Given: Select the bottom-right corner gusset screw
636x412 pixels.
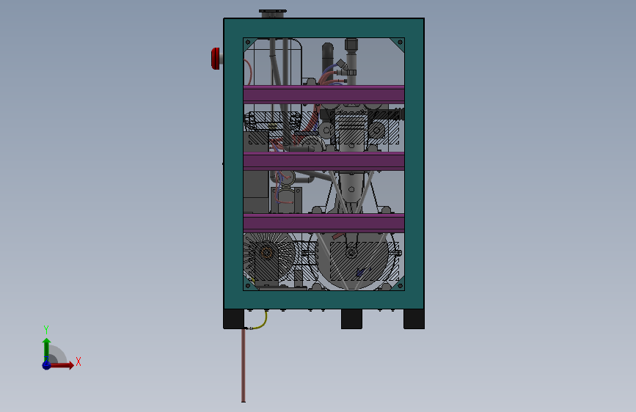Looking at the screenshot, I should tap(400, 285).
